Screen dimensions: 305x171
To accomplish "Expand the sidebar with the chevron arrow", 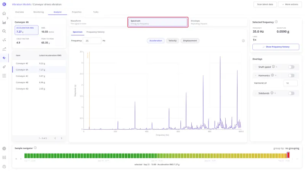I will [x=7, y=18].
